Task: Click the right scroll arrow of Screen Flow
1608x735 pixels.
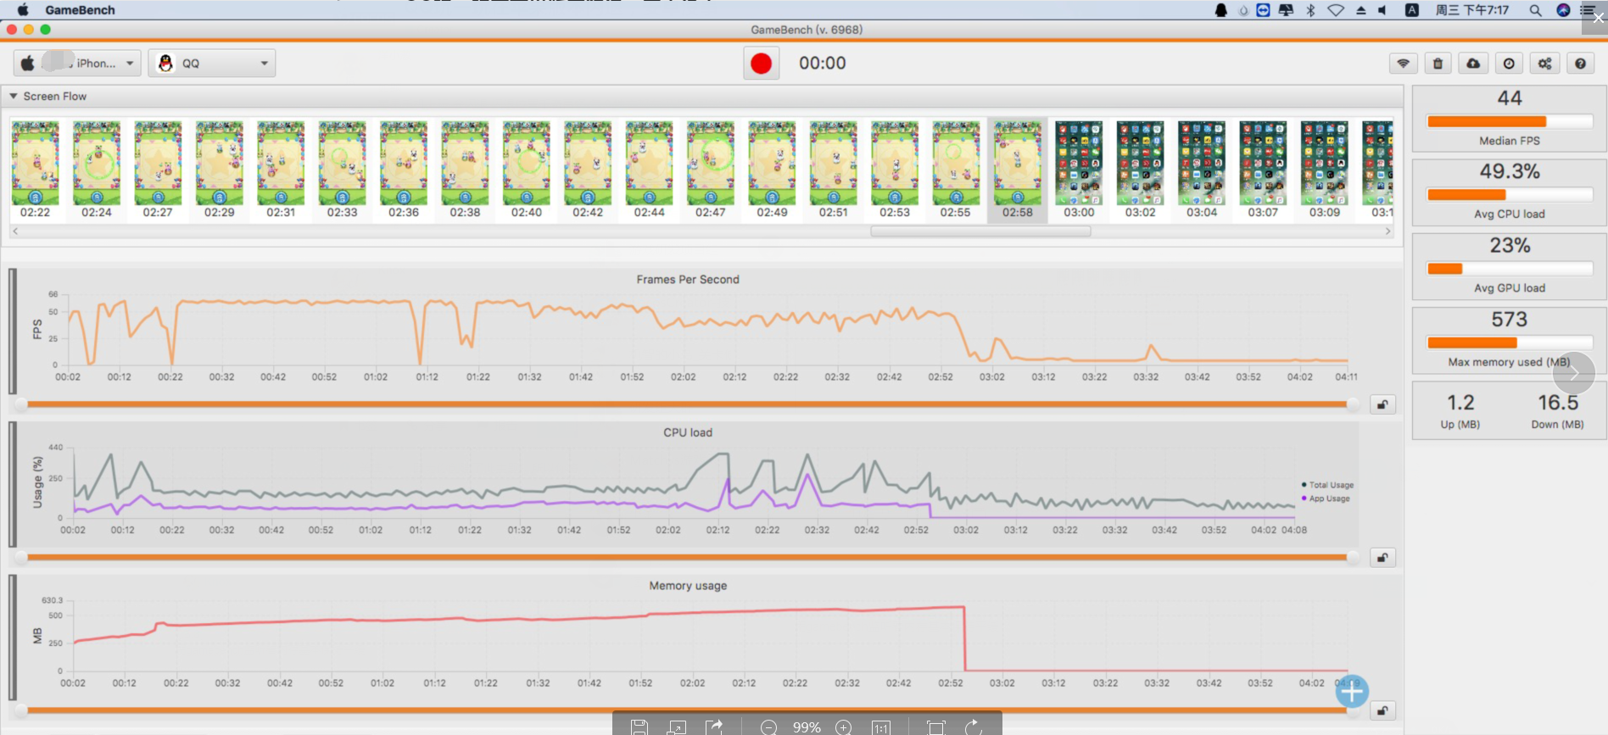Action: click(x=1387, y=231)
